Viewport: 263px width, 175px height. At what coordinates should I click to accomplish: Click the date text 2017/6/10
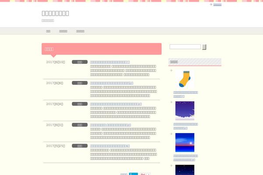56,62
